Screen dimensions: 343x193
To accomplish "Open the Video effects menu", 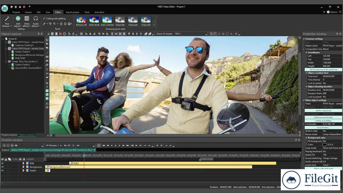I will click(x=27, y=21).
